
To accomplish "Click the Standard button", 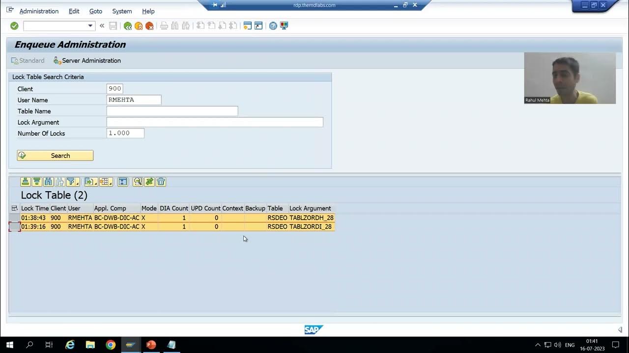I will tap(28, 60).
